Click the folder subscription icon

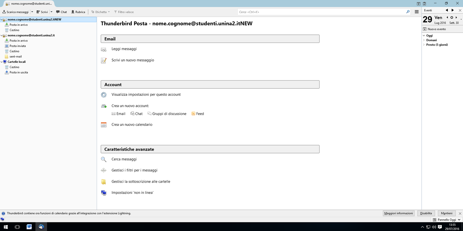104,182
